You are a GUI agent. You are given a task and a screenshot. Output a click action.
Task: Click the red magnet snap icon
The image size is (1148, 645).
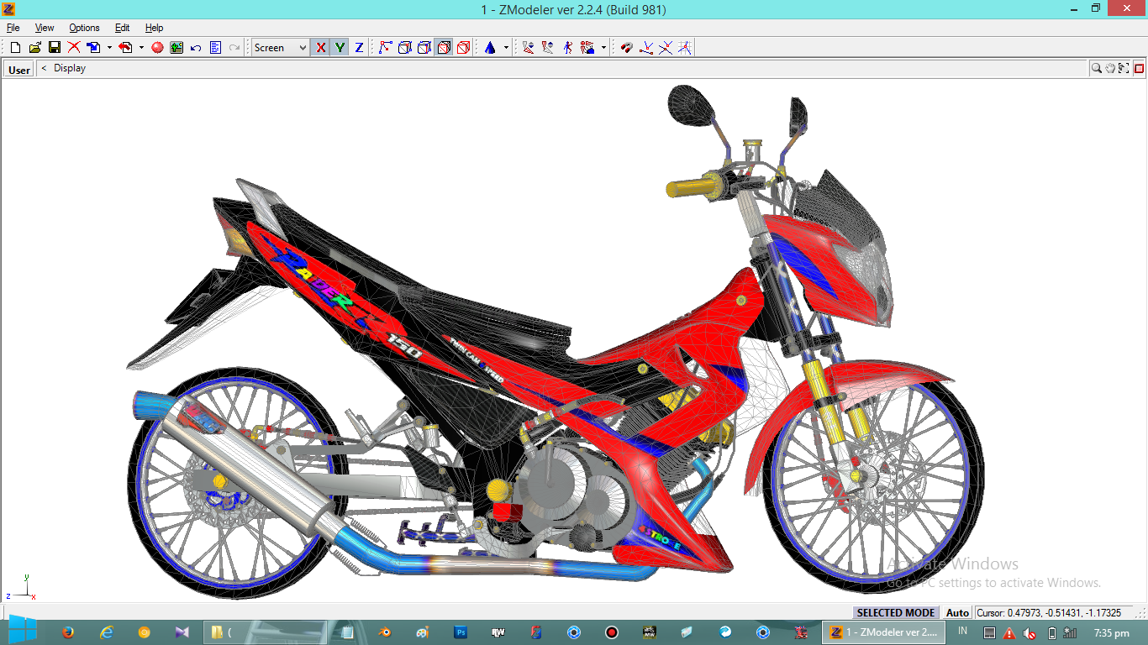click(626, 48)
